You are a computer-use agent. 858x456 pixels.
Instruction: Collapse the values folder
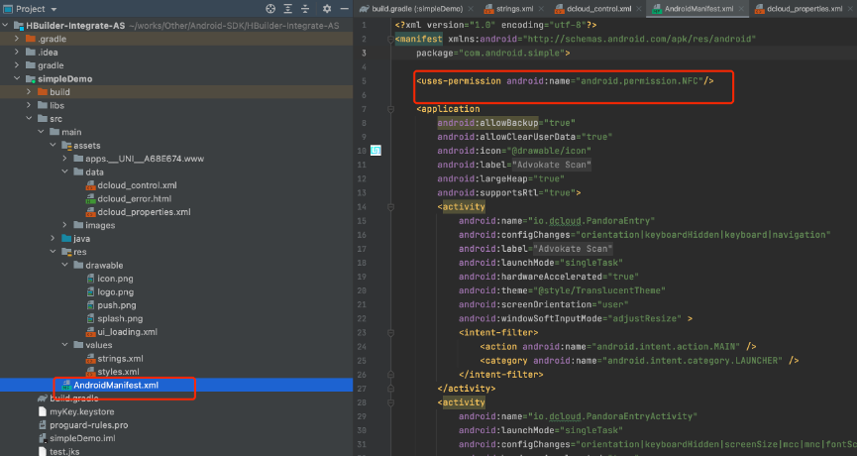pos(65,345)
